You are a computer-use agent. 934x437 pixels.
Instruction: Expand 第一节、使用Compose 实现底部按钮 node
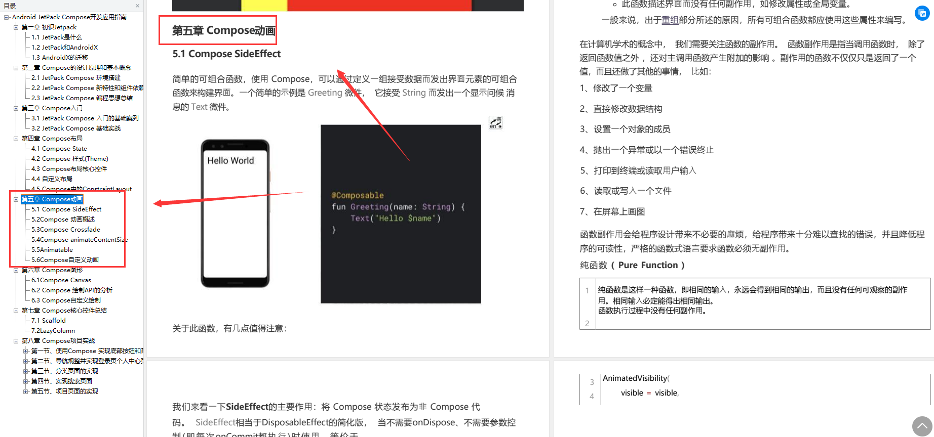point(25,351)
